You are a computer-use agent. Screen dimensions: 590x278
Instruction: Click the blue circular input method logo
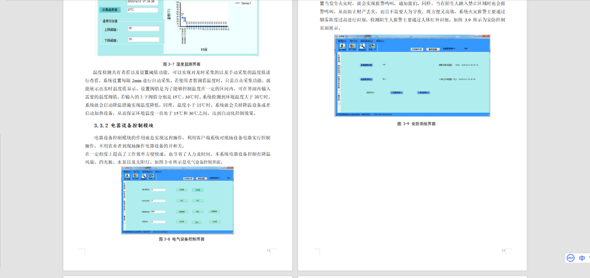[x=570, y=258]
